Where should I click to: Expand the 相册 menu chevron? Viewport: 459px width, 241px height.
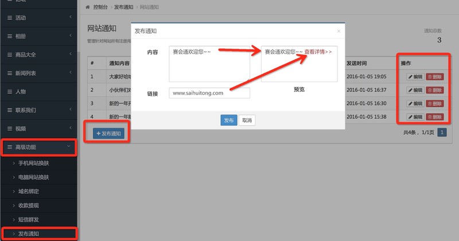click(x=71, y=36)
